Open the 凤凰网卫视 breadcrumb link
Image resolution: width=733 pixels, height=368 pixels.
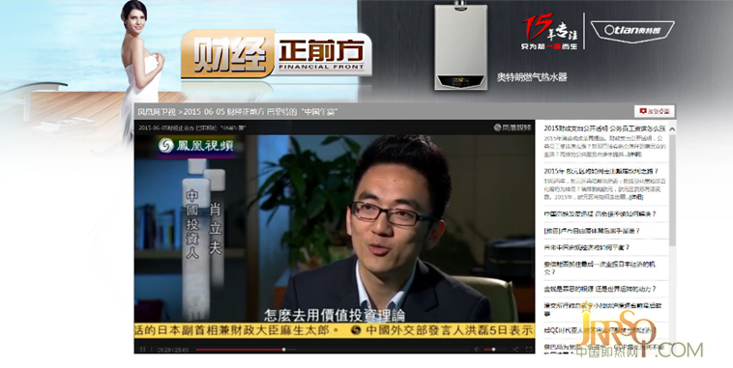[157, 112]
